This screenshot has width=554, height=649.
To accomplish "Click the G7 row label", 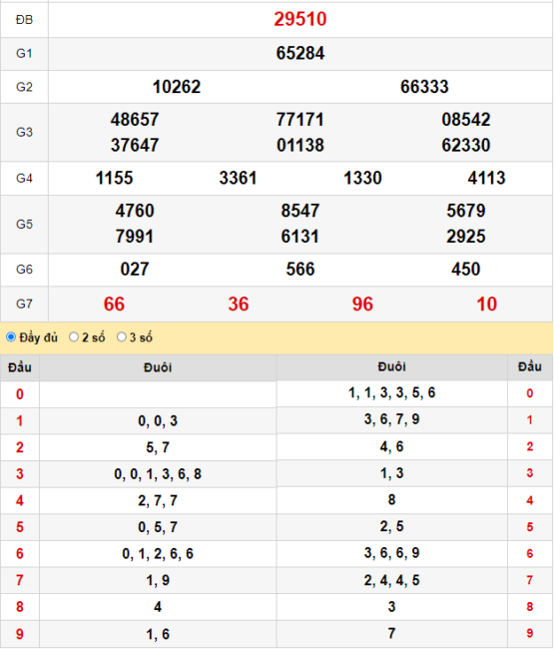I will [24, 304].
